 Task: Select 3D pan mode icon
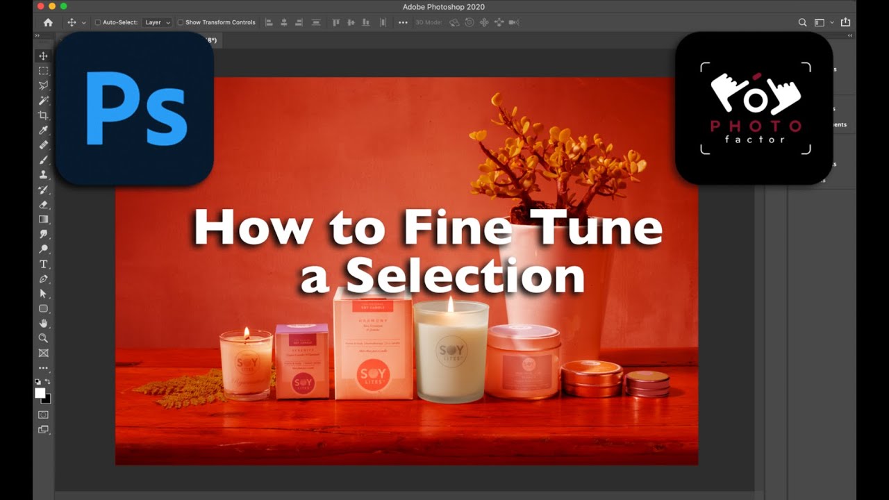pyautogui.click(x=484, y=22)
